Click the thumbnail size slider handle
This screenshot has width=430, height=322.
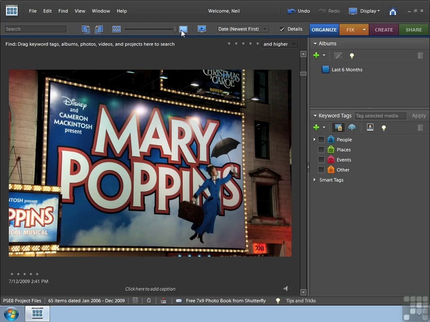click(175, 29)
